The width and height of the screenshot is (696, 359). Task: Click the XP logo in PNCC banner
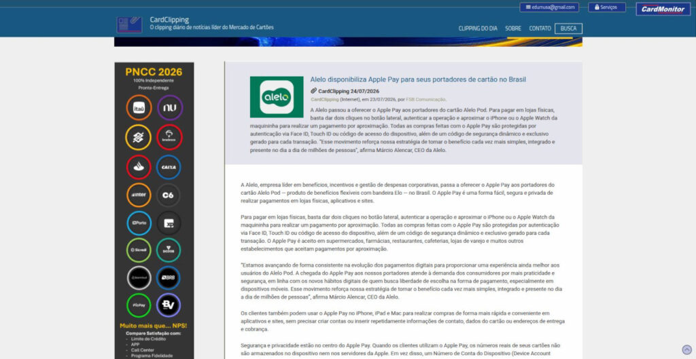(x=169, y=223)
